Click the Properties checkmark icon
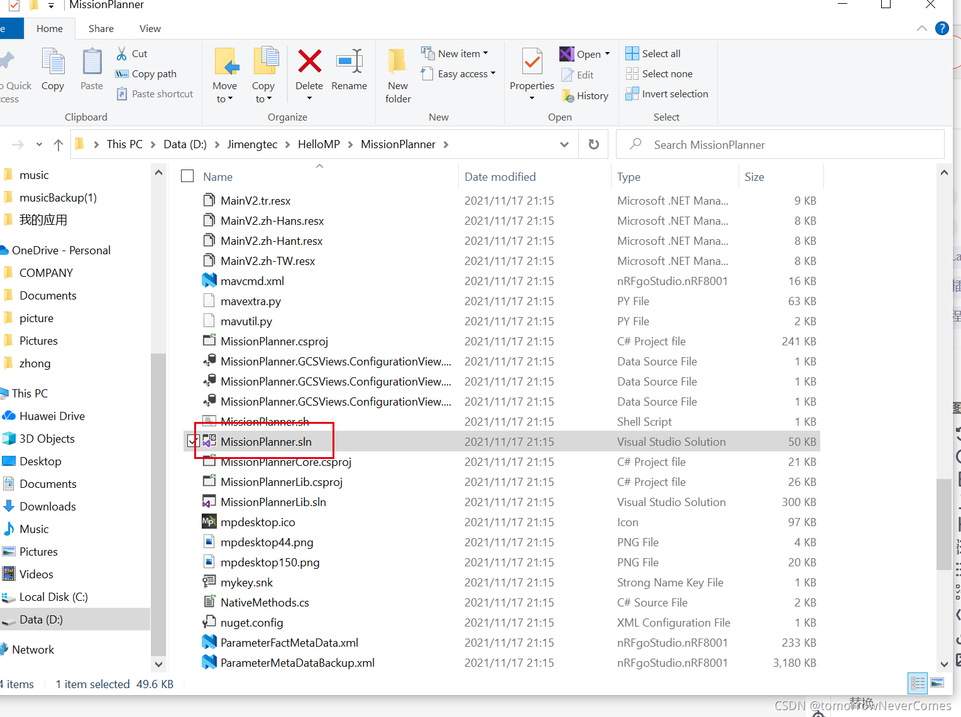 [532, 62]
